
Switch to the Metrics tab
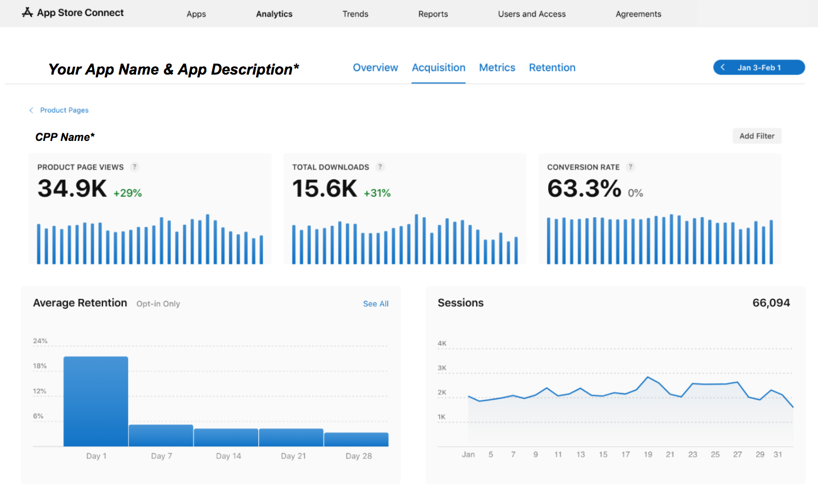497,67
